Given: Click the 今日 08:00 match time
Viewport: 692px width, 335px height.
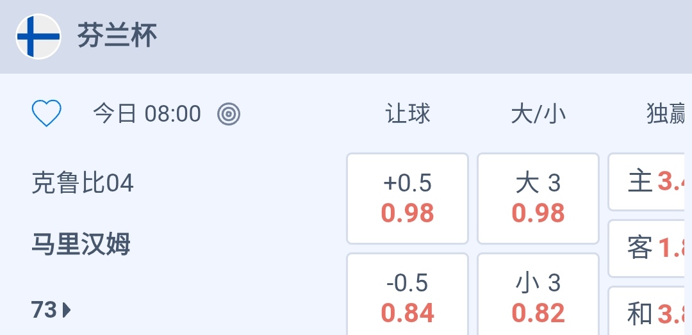Looking at the screenshot, I should (x=147, y=114).
